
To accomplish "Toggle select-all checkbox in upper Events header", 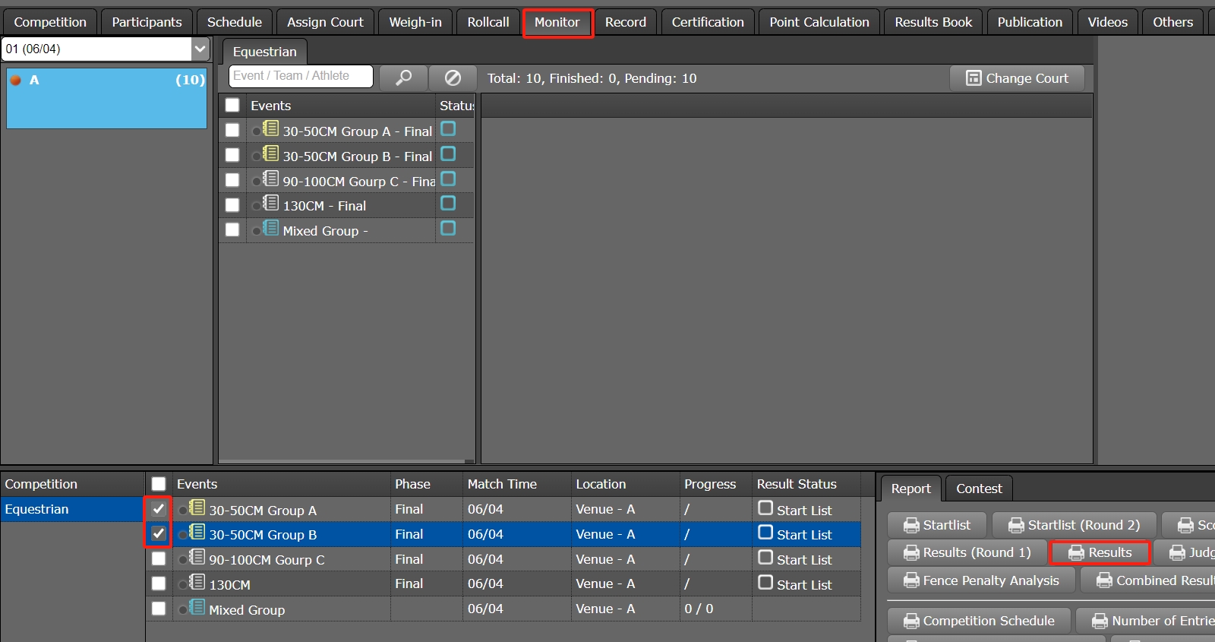I will pos(232,105).
